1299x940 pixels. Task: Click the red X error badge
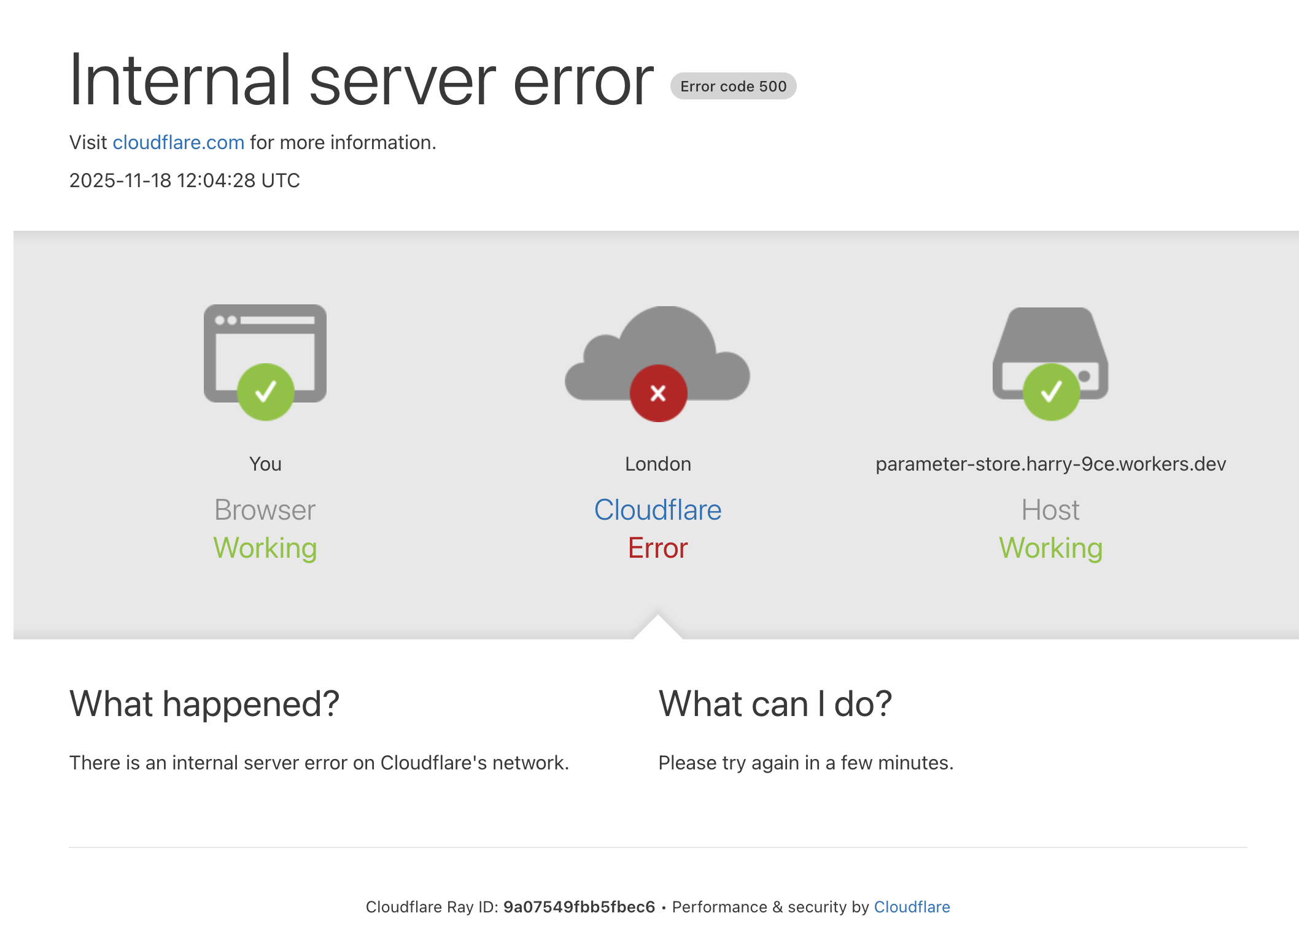(658, 393)
